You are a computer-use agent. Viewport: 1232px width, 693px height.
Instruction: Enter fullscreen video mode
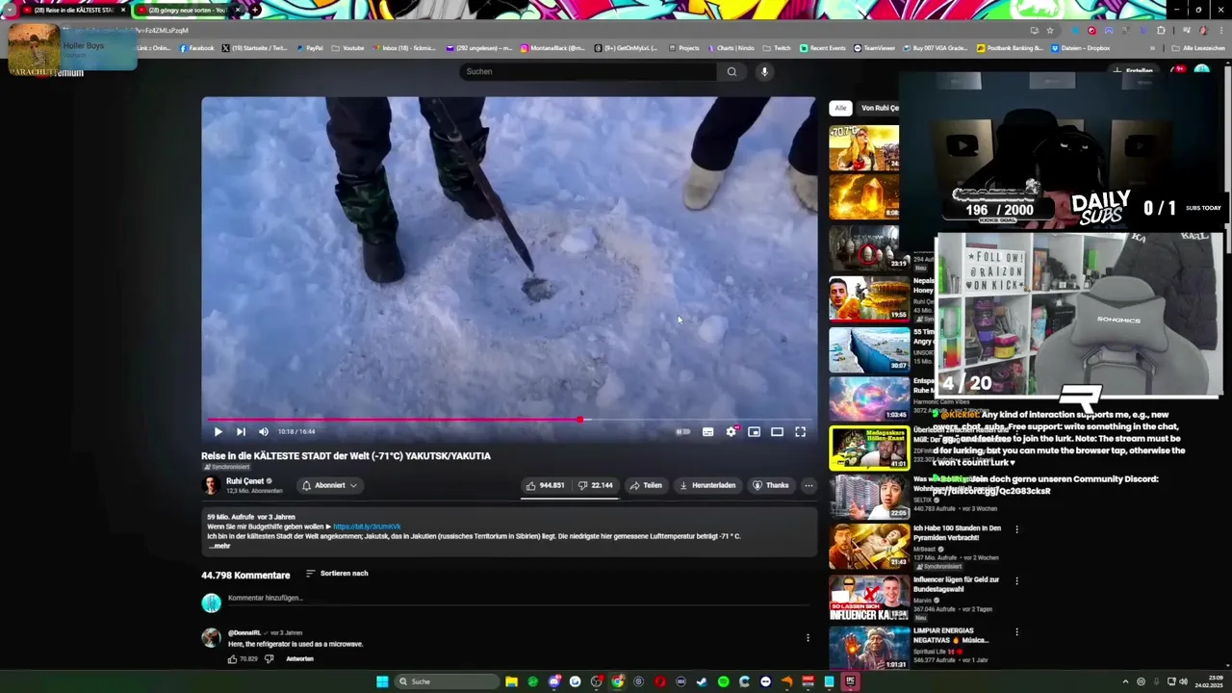click(x=800, y=432)
